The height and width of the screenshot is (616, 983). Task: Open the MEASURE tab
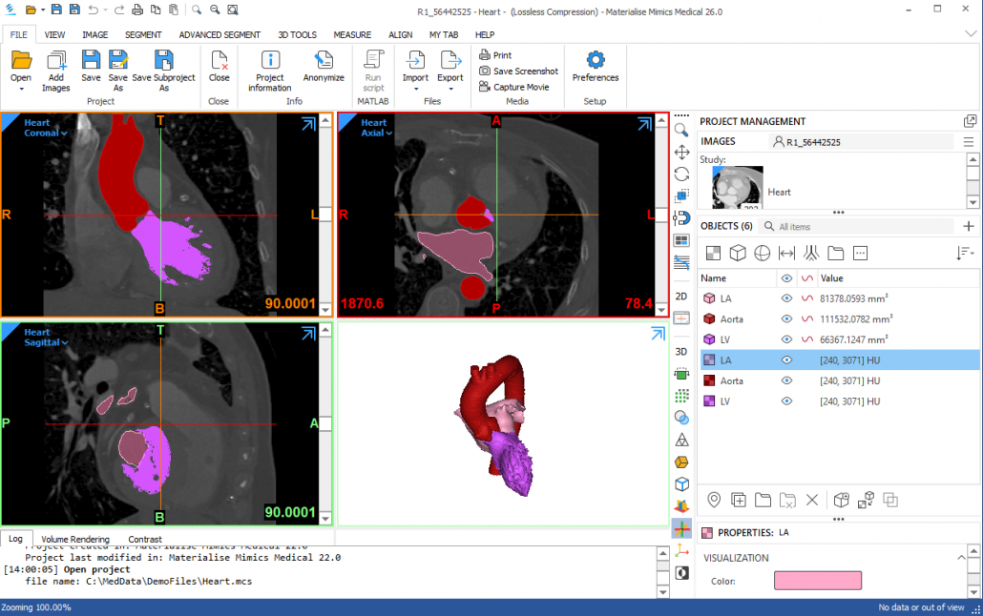[352, 35]
